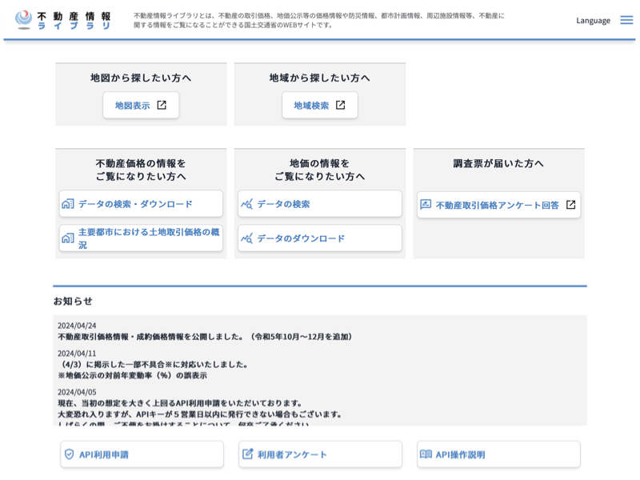
Task: Select データのダウンロード under 地価の情報
Action: (x=301, y=238)
